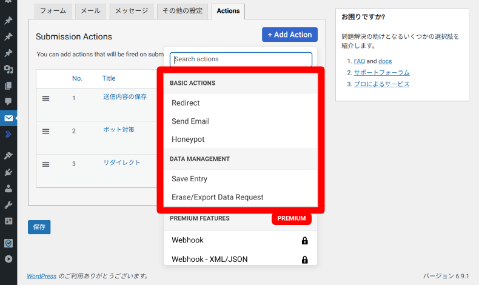Click the lock icon beside Webhook - XML/JSON
Image resolution: width=479 pixels, height=285 pixels.
tap(304, 260)
